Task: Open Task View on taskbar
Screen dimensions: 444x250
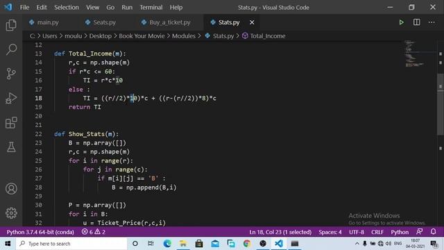Action: pyautogui.click(x=151, y=244)
